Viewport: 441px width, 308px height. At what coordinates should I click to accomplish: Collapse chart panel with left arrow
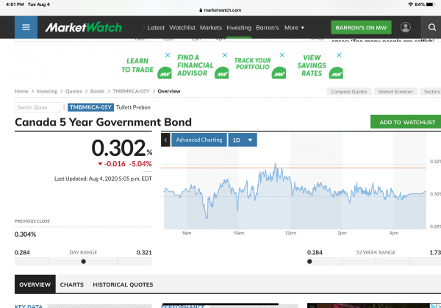coord(165,140)
